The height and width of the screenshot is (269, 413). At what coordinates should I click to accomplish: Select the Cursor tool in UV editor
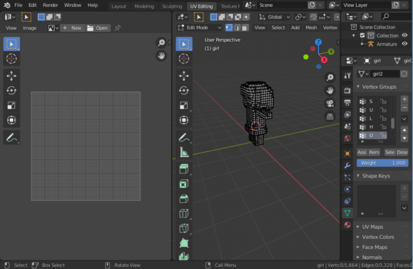pyautogui.click(x=11, y=58)
